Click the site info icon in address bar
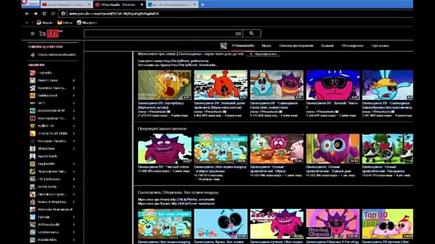This screenshot has width=435, height=244. tap(63, 14)
